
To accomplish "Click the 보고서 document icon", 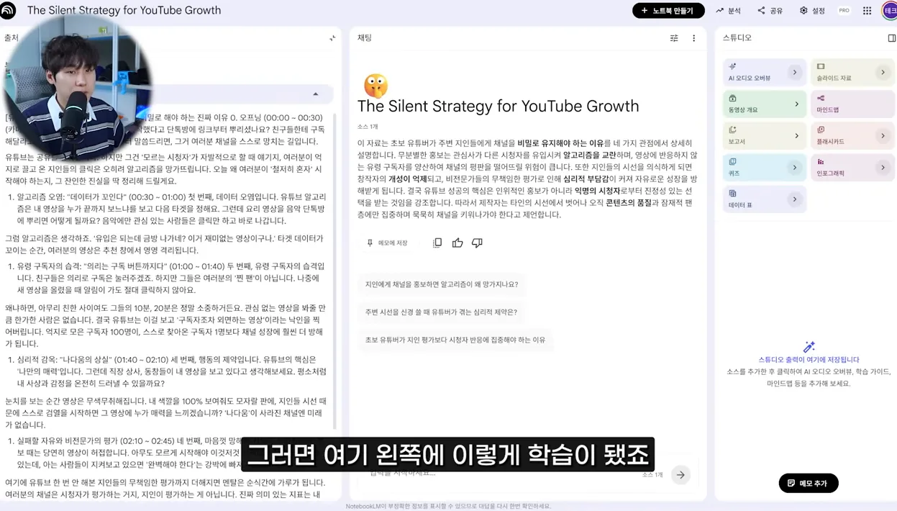I will coord(732,130).
